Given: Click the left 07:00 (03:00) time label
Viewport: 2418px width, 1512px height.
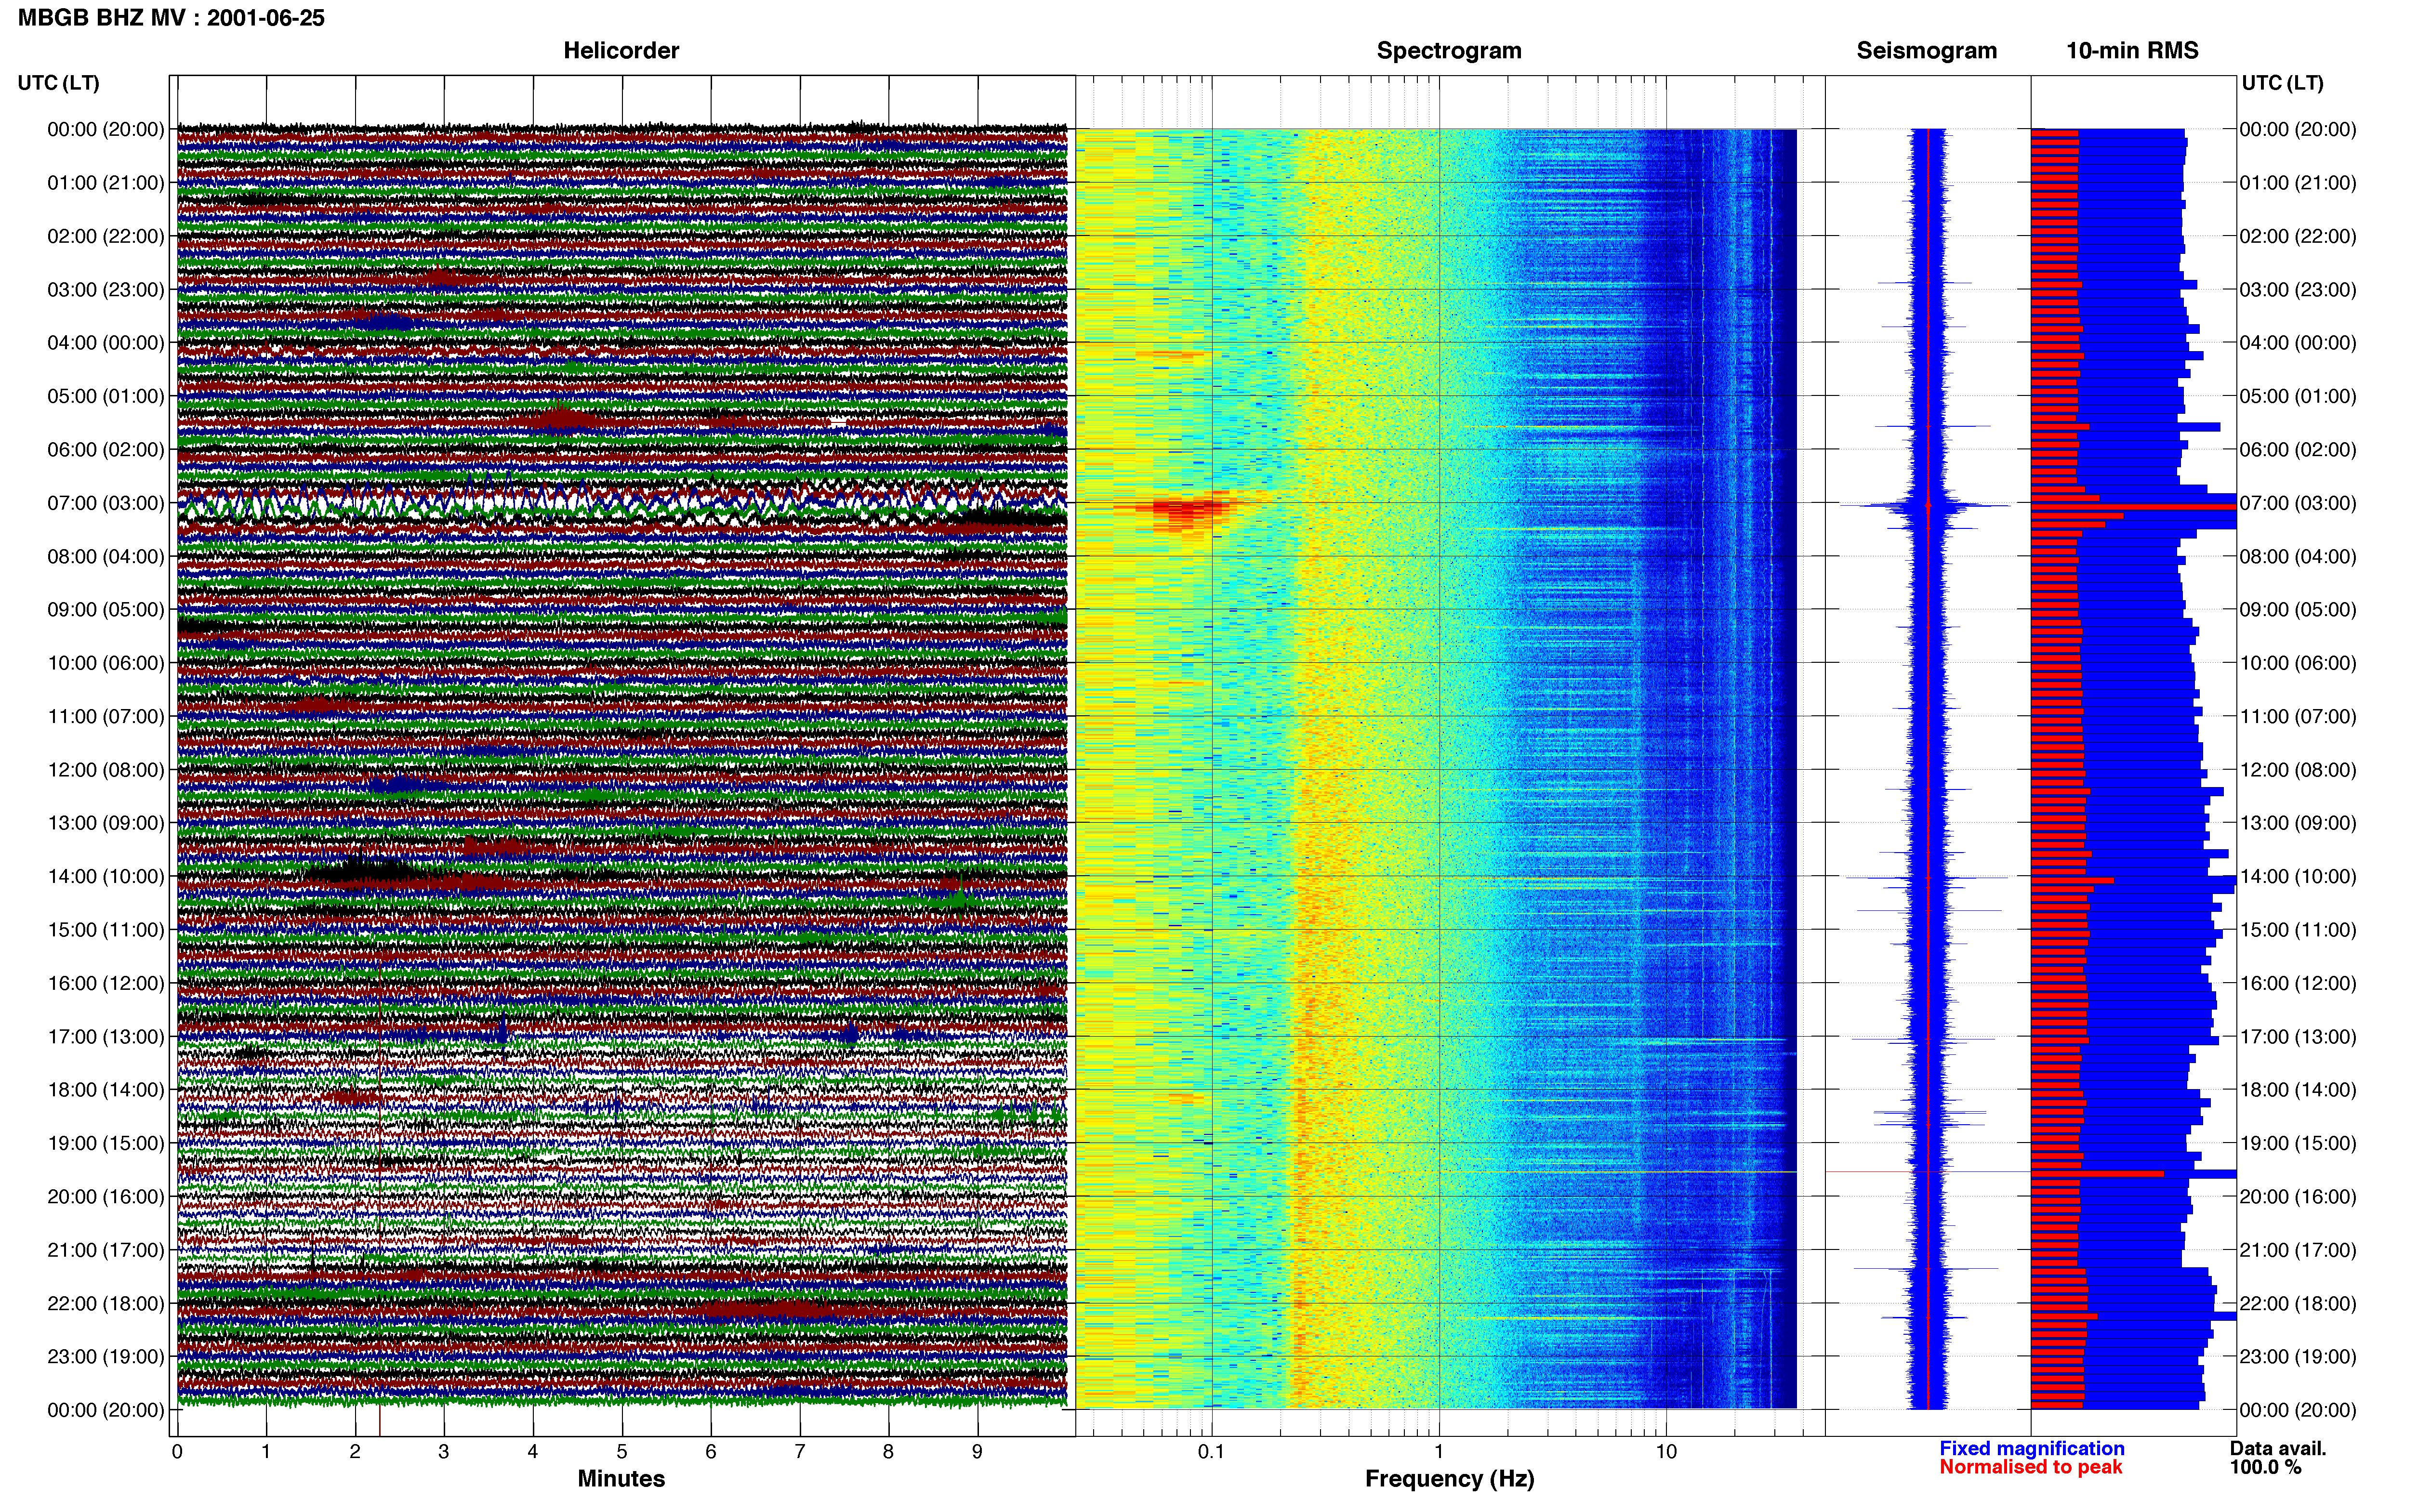Looking at the screenshot, I should click(106, 503).
